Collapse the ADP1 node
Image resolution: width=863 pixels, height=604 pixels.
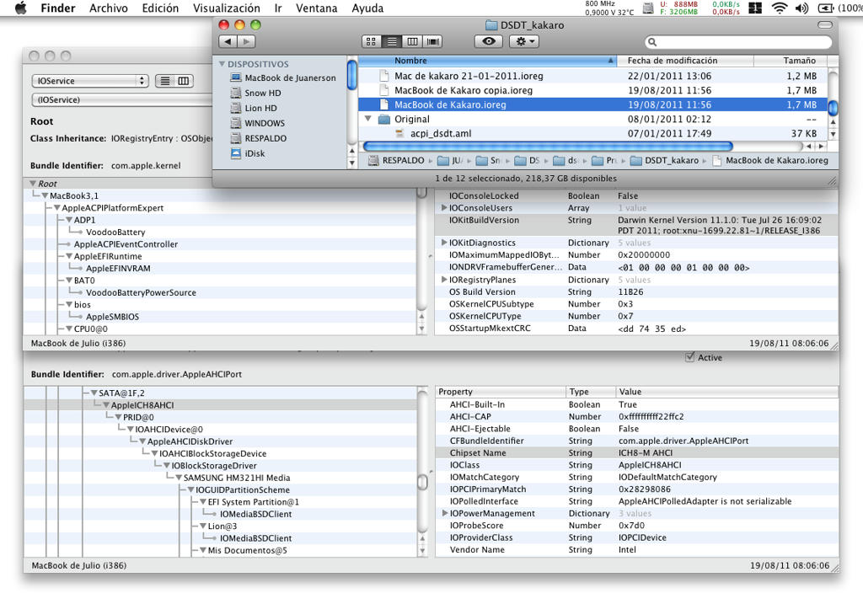pyautogui.click(x=69, y=220)
